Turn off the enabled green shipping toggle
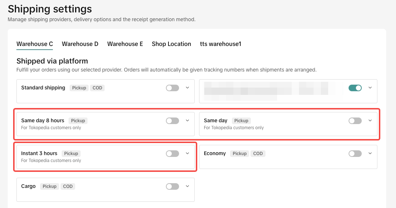This screenshot has width=396, height=208. pos(355,88)
